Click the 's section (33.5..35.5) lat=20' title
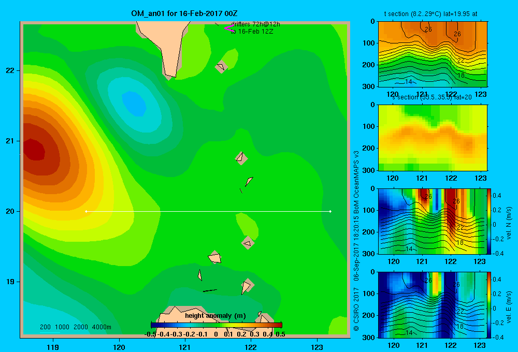The height and width of the screenshot is (352, 518). 432,97
